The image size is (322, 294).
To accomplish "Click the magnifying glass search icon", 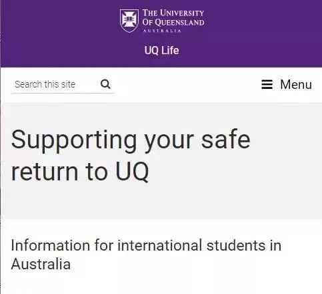I will coord(105,84).
